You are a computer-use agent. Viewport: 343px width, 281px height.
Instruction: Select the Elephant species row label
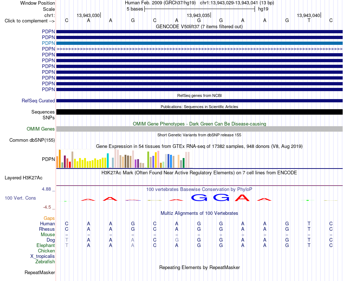[45, 246]
